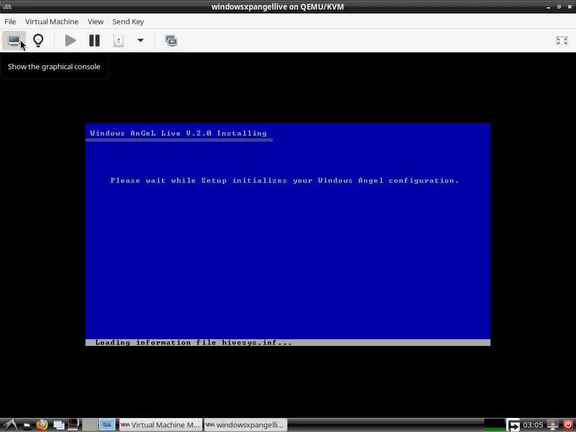This screenshot has height=432, width=576.
Task: Click the clock showing 03:05
Action: click(533, 425)
